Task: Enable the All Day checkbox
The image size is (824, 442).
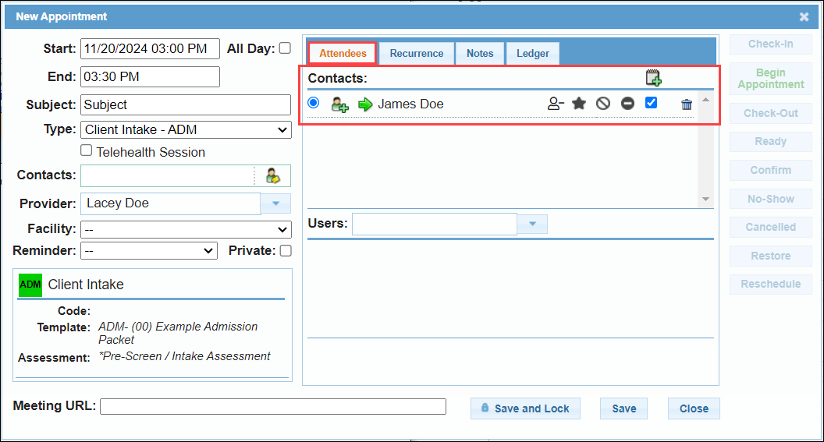Action: coord(285,48)
